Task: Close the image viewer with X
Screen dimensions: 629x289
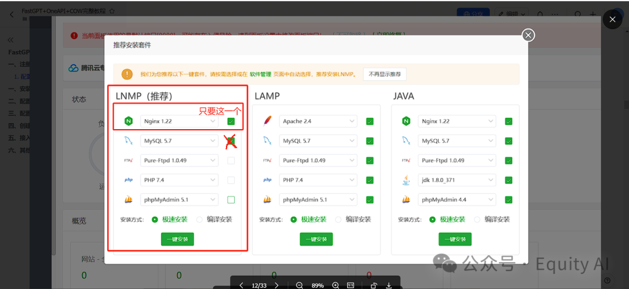Action: pyautogui.click(x=612, y=19)
